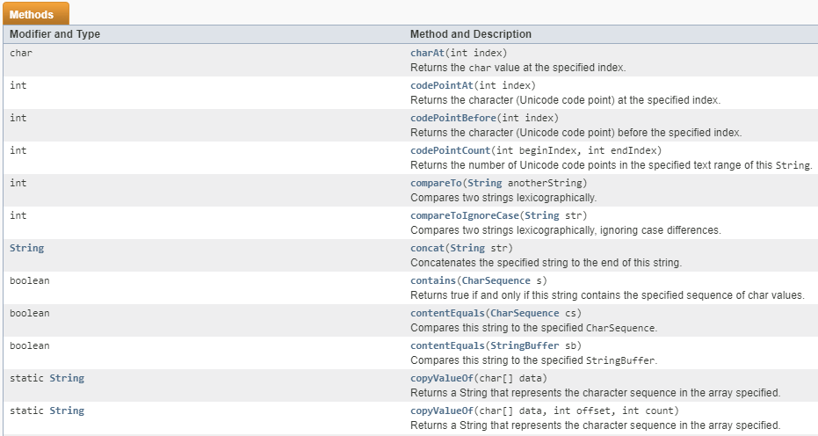Click String return type of copyValueOf offset variant
818x436 pixels.
[67, 411]
